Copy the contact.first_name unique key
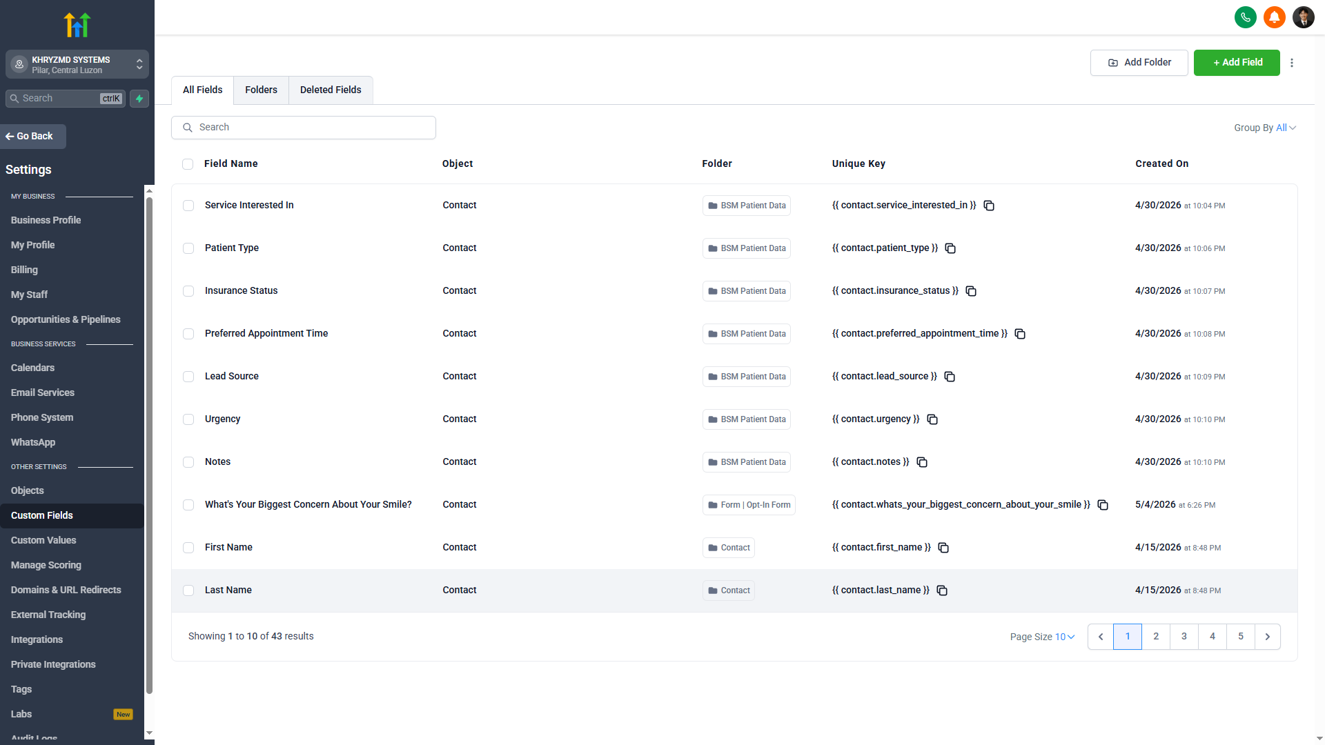Screen dimensions: 1325x745 (x=943, y=548)
